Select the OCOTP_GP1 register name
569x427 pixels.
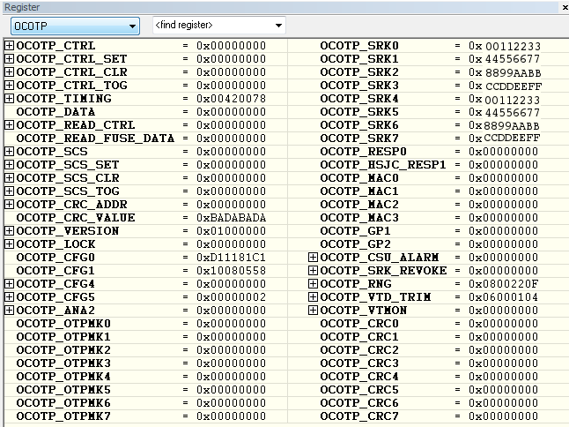click(355, 231)
